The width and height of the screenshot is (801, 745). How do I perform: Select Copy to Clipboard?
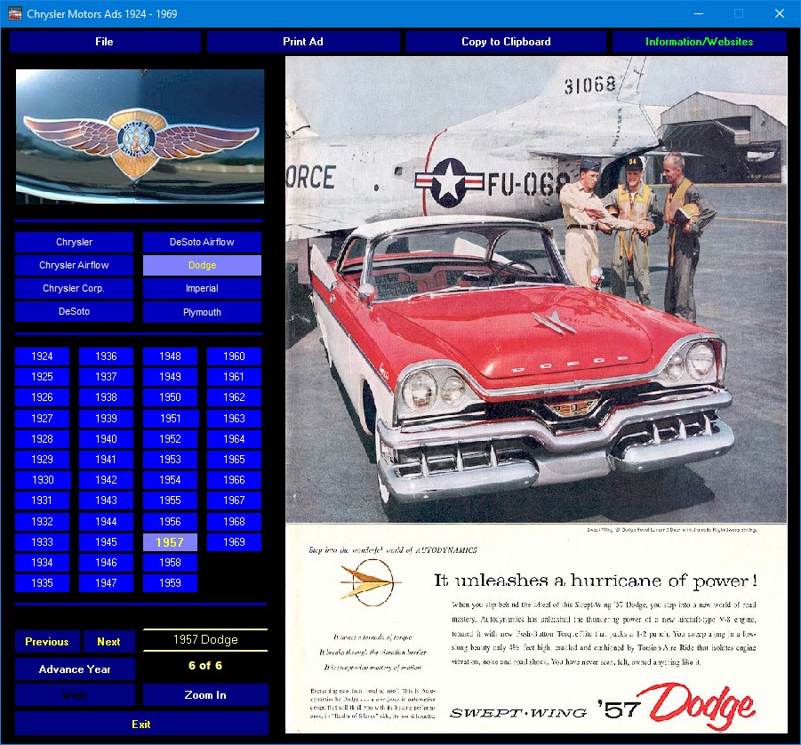(506, 42)
